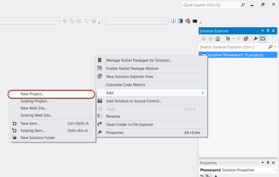The image size is (279, 177).
Task: Choose Manage NuGet Packages for Solution...
Action: pos(139,60)
